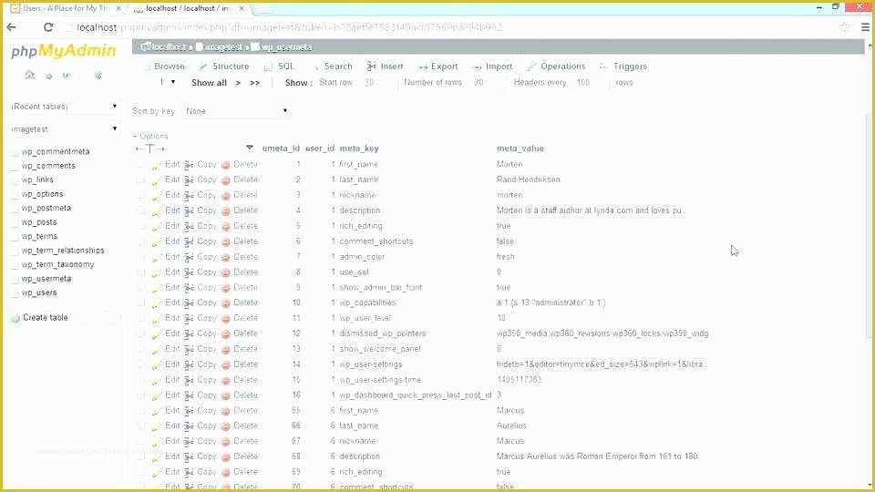
Task: Click pencil Edit icon in use_ssl row
Action: pos(156,272)
